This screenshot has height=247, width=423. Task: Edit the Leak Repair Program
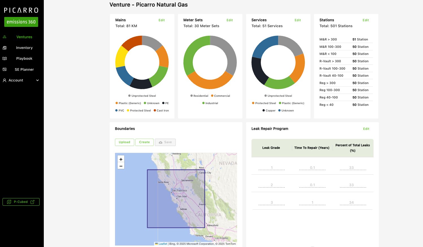tap(366, 129)
